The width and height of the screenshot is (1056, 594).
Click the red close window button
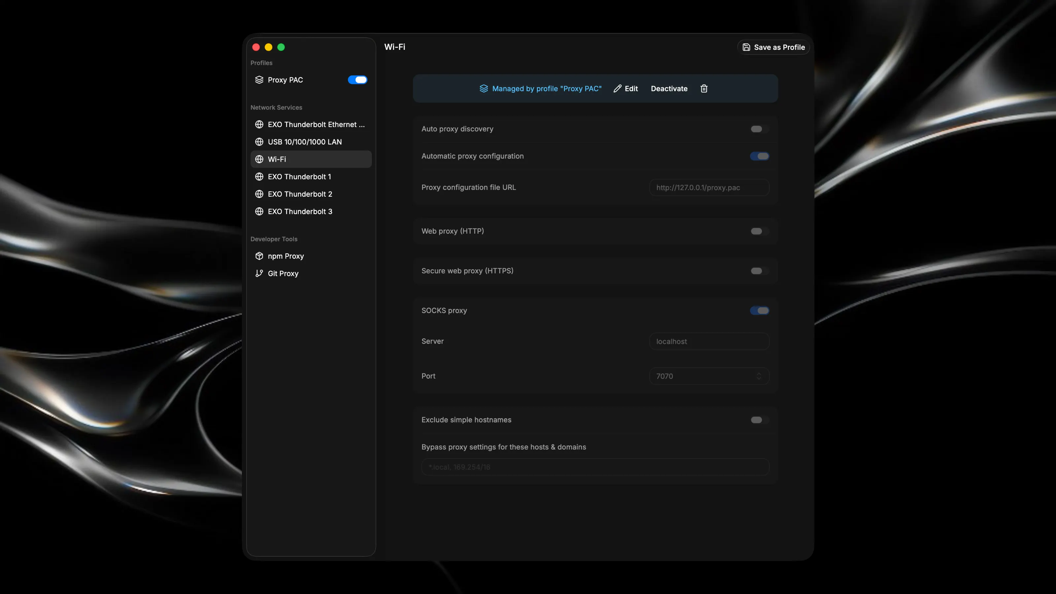(256, 47)
